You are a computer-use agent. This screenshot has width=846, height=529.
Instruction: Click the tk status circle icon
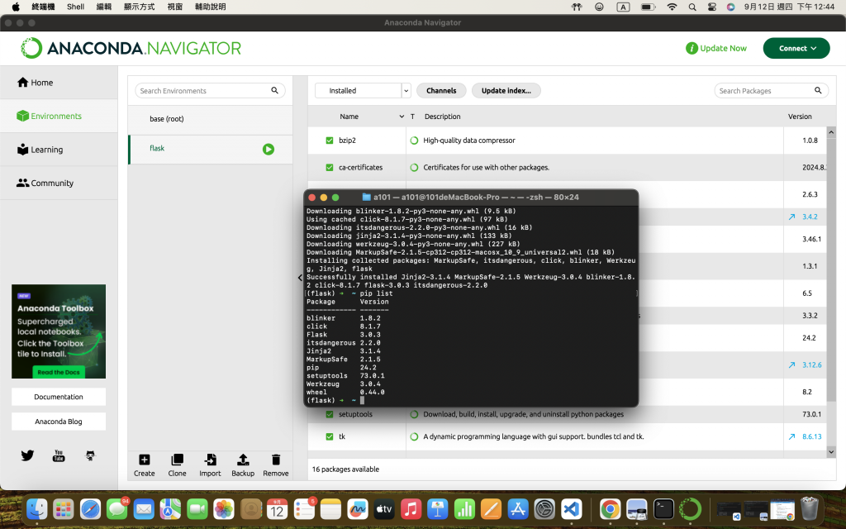(415, 436)
